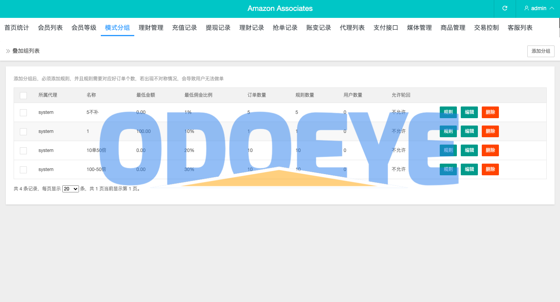The height and width of the screenshot is (302, 560).
Task: Check the box for the 5不补 row
Action: [x=23, y=112]
